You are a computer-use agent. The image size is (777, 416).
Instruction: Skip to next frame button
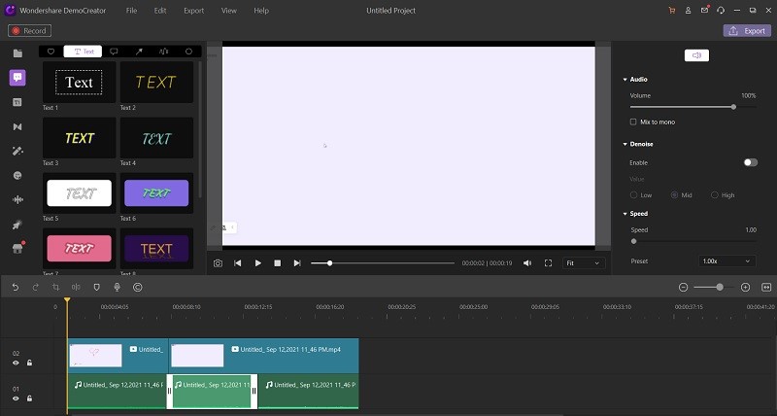click(x=297, y=263)
